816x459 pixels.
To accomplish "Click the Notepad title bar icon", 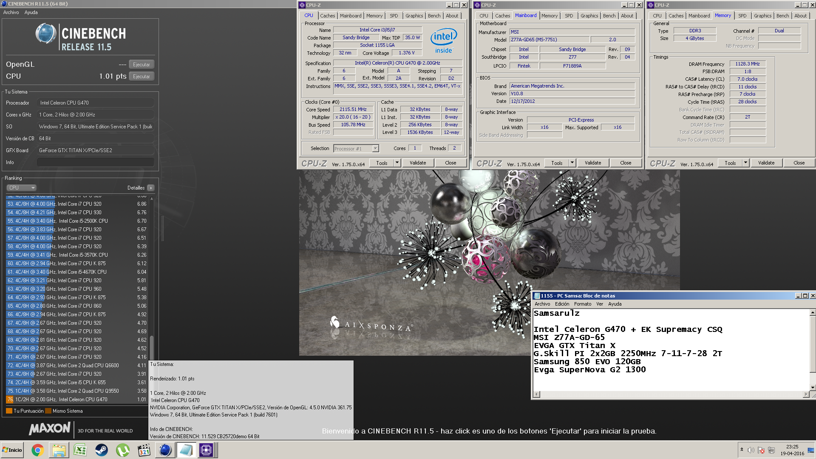I will tap(537, 296).
